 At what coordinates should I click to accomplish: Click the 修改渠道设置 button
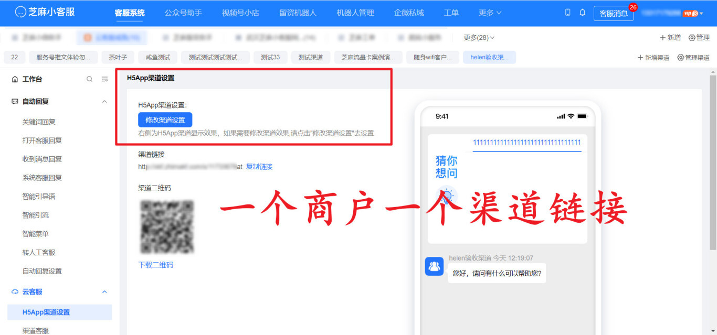click(165, 120)
